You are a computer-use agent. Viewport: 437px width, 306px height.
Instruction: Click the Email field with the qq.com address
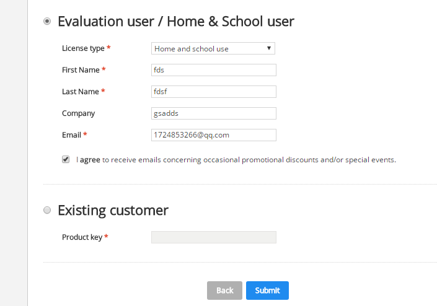coord(214,135)
